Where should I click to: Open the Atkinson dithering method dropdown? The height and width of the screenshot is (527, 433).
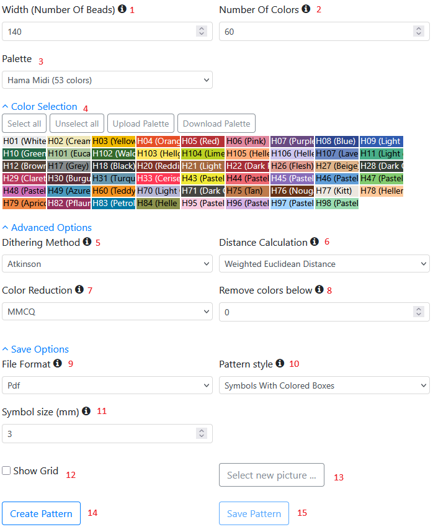107,263
